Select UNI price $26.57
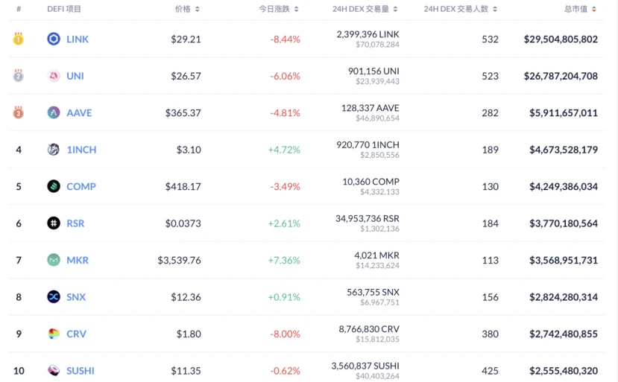The image size is (618, 382). [x=186, y=76]
